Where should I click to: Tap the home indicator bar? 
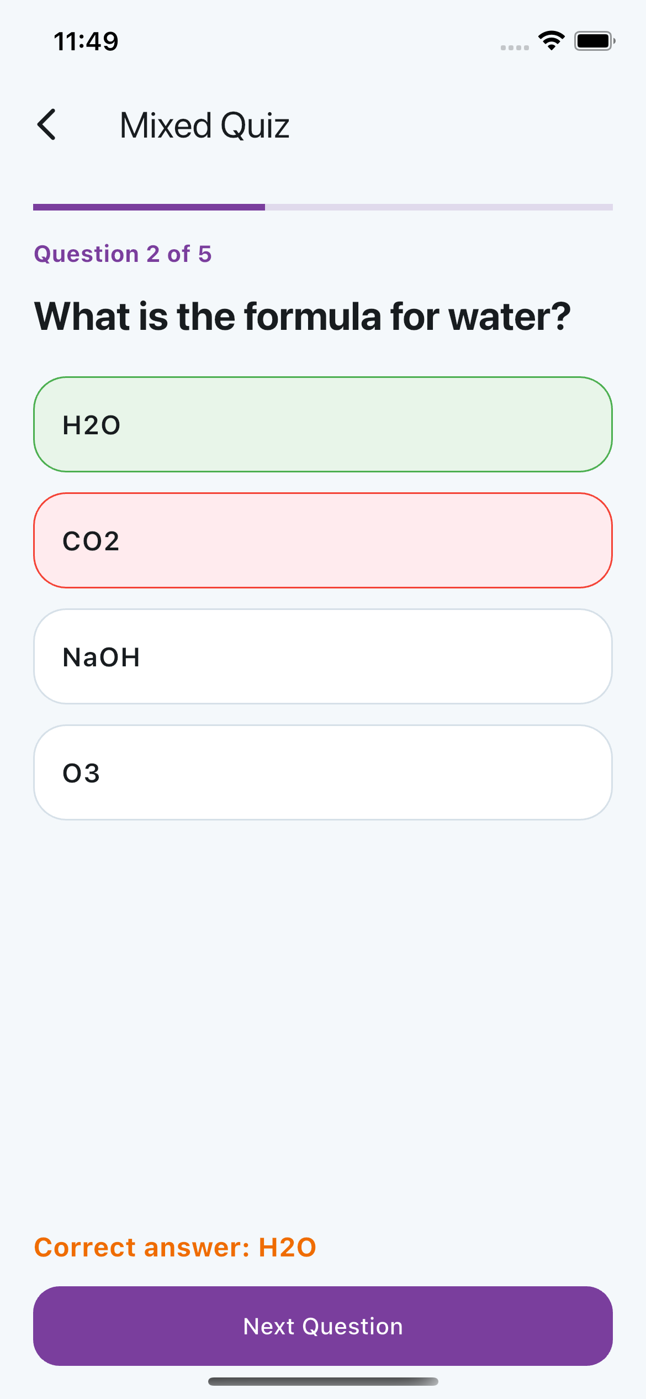tap(323, 1381)
